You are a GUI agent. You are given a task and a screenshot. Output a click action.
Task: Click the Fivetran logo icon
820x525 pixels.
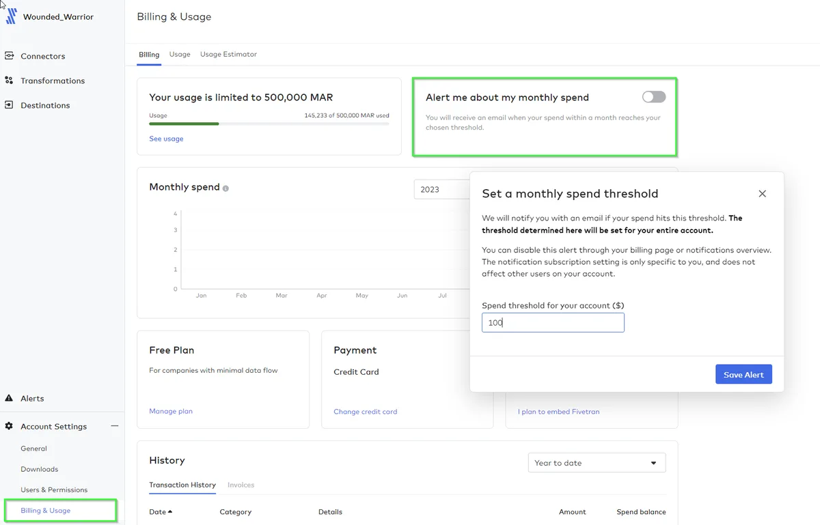click(12, 16)
